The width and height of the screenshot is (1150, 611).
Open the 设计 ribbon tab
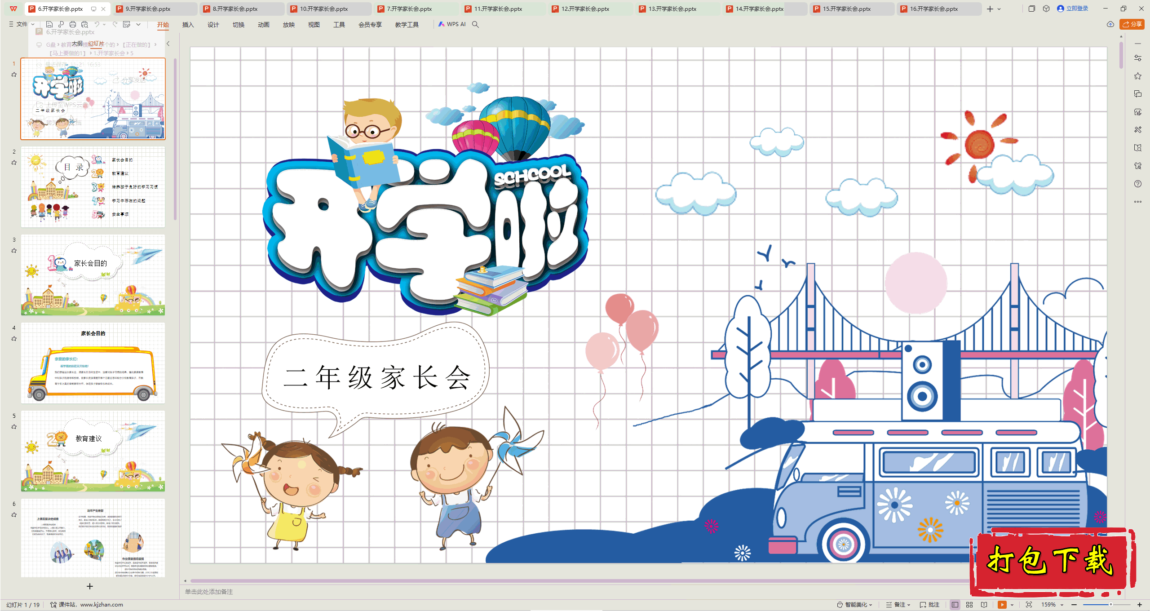[x=213, y=25]
